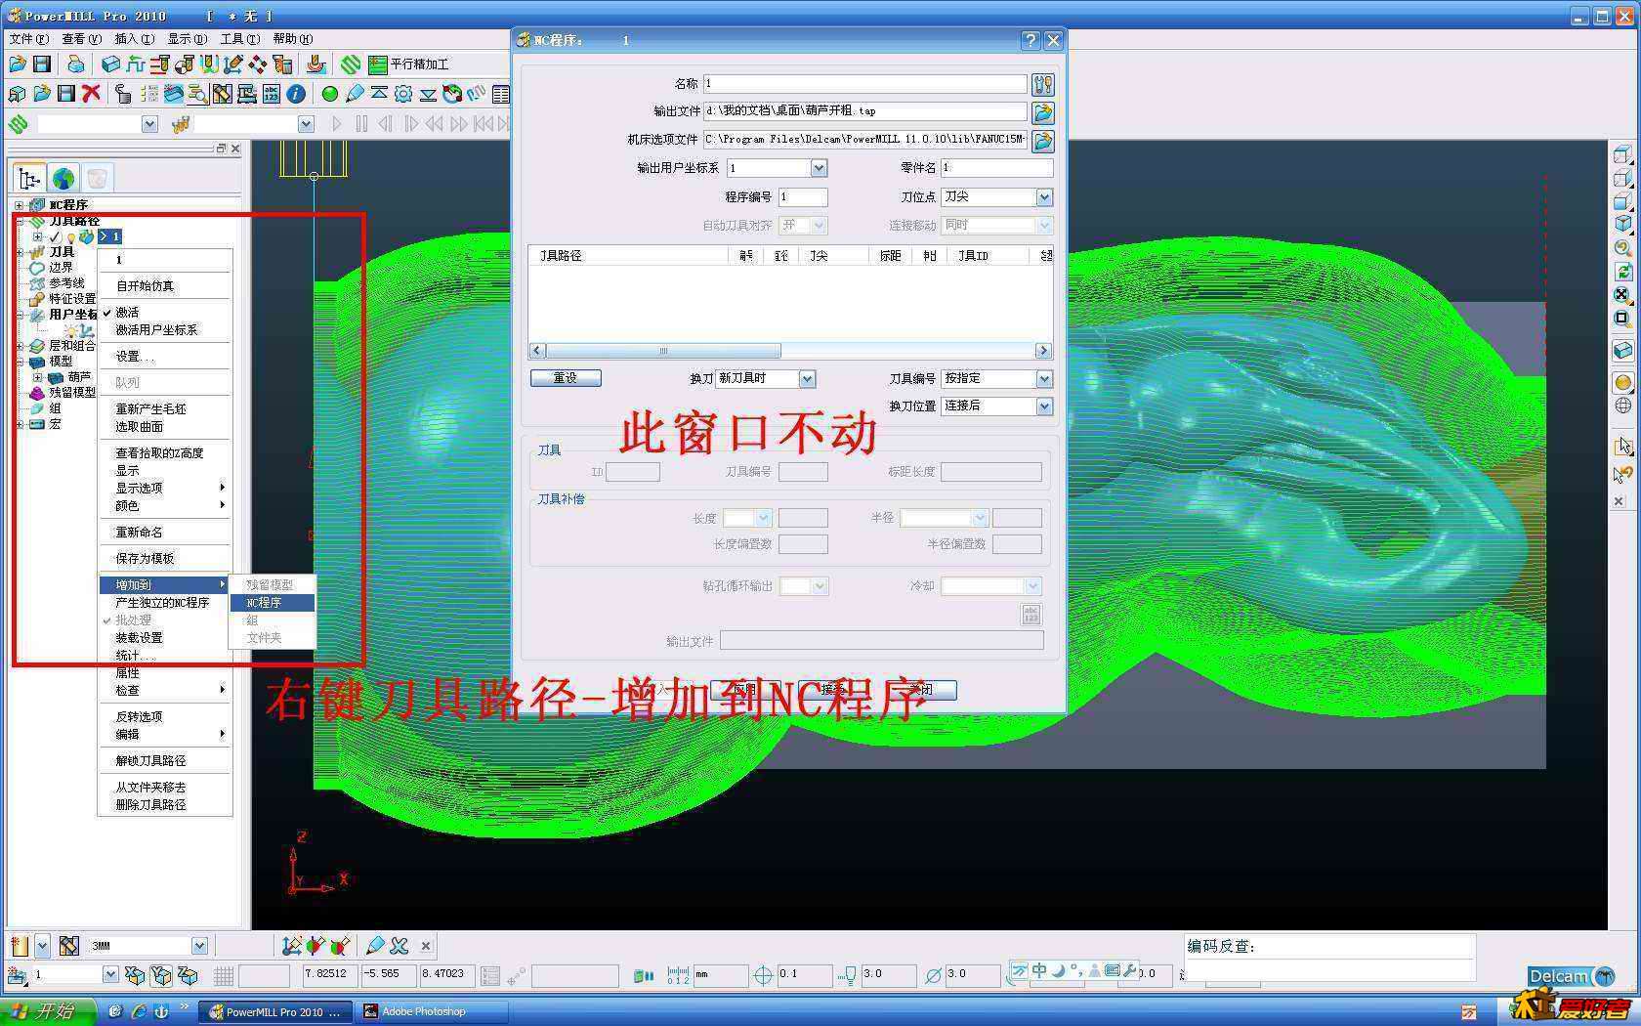This screenshot has width=1641, height=1026.
Task: Toggle the checkmark on toolpath 1 in the tree
Action: [x=56, y=236]
